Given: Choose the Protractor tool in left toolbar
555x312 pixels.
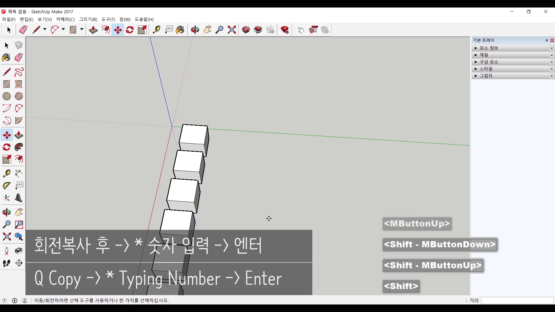Looking at the screenshot, I should pyautogui.click(x=7, y=185).
